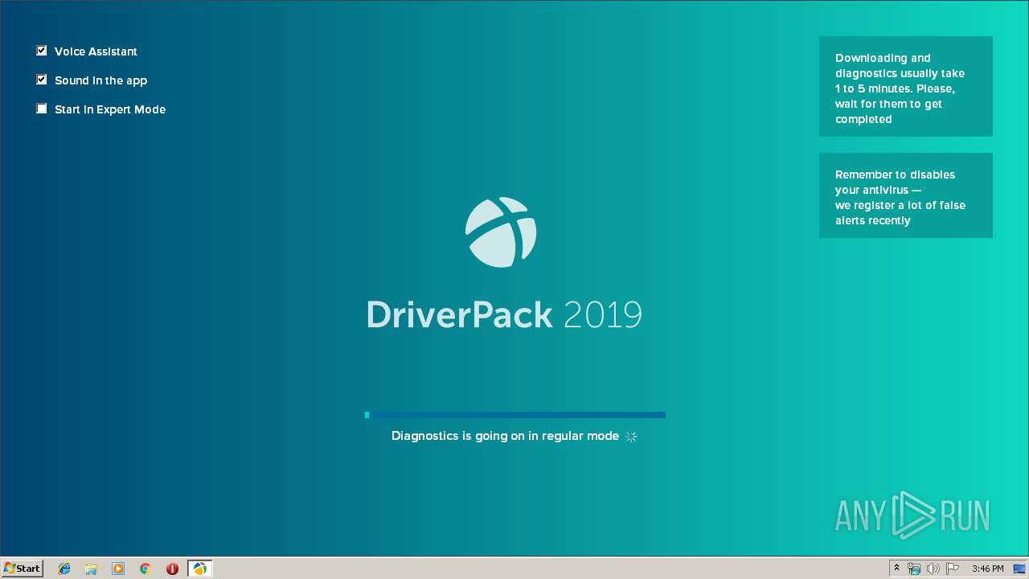
Task: Click the DriverPack globe logo
Action: [501, 232]
